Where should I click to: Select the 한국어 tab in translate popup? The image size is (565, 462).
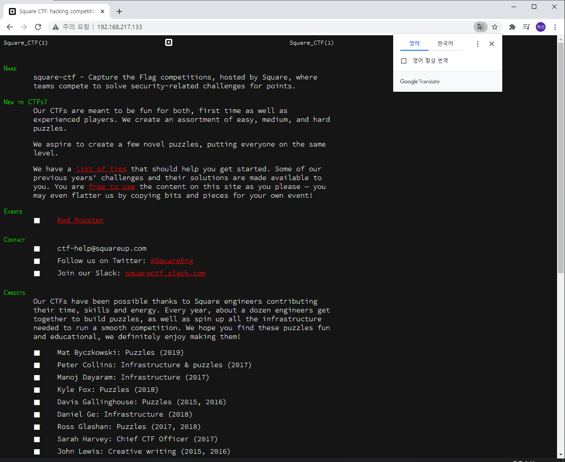(445, 43)
